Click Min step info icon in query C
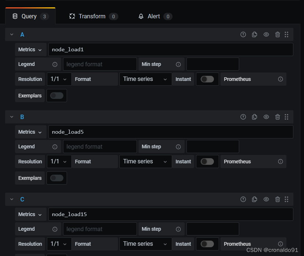304x256 pixels. [178, 229]
